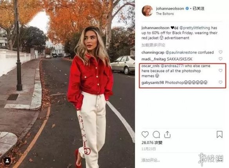Expand more comments with 加载更多评论
The width and height of the screenshot is (229, 168).
point(153,45)
